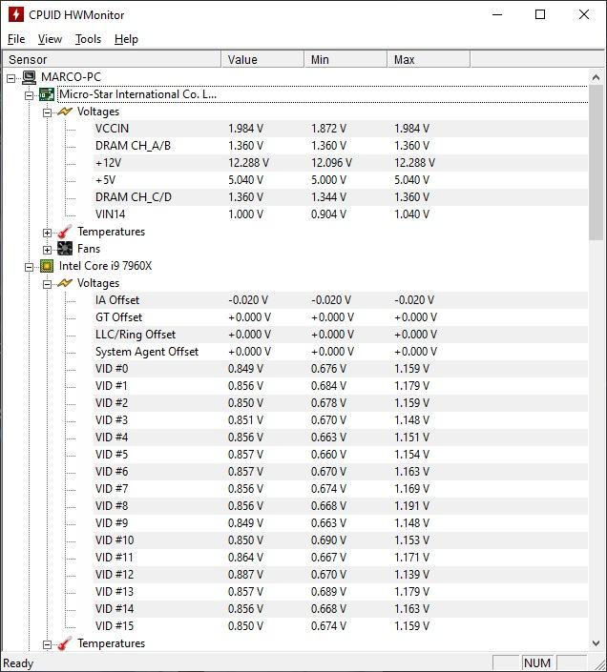Minimize the HWMonitor window

[497, 14]
